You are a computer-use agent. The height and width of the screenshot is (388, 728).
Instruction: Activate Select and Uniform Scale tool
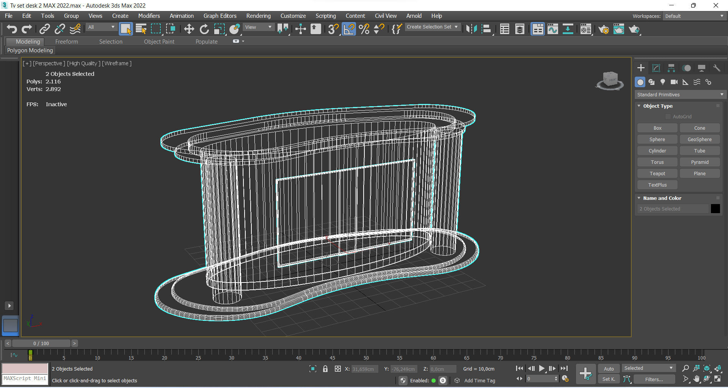click(219, 29)
